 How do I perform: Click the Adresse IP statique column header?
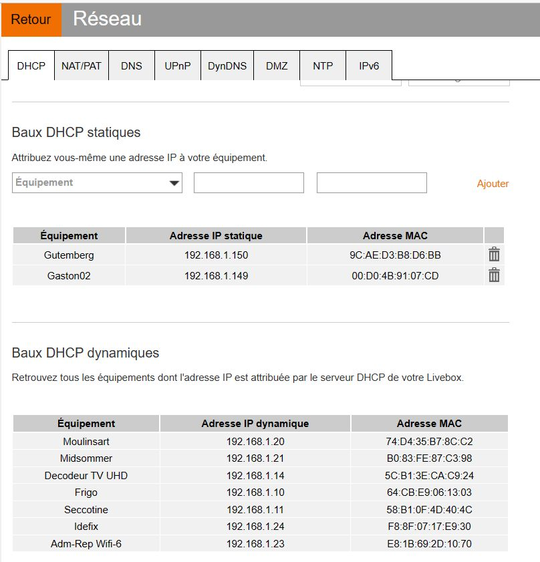click(x=217, y=235)
